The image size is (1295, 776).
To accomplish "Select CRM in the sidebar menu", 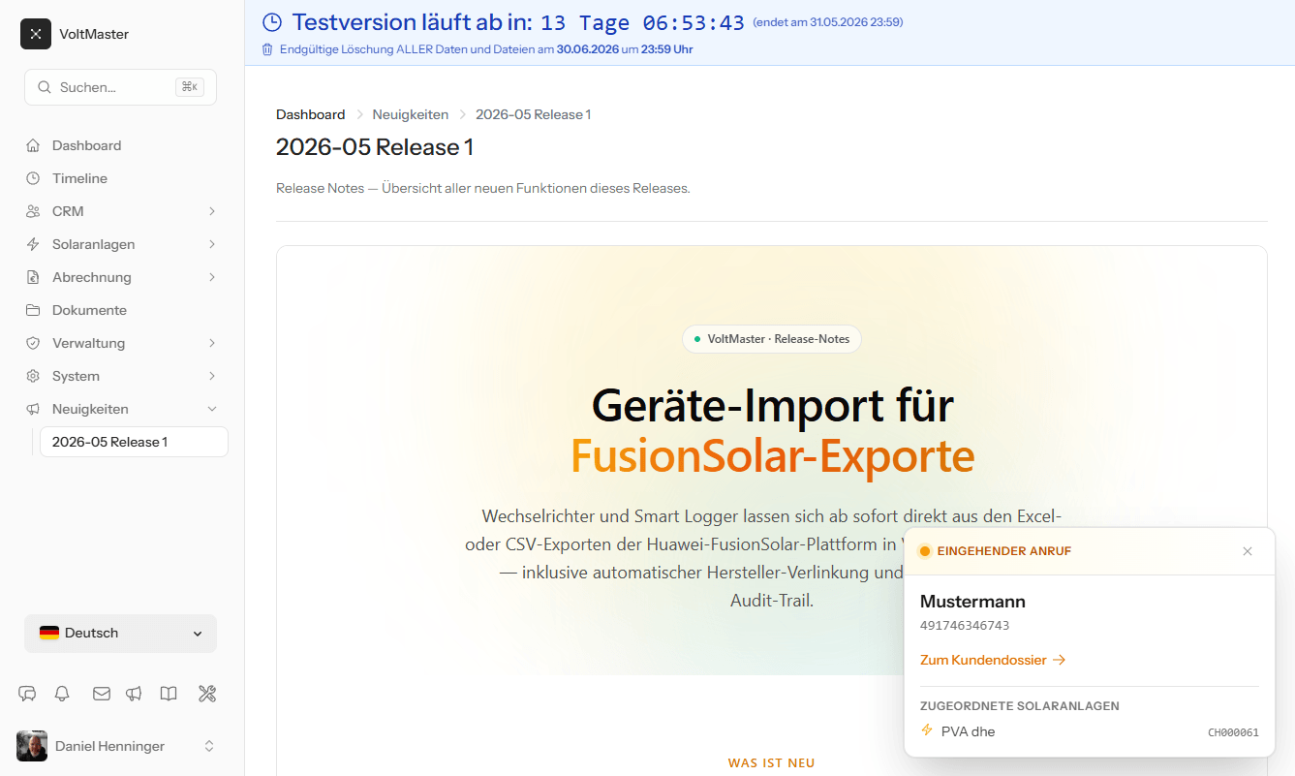I will (x=121, y=211).
